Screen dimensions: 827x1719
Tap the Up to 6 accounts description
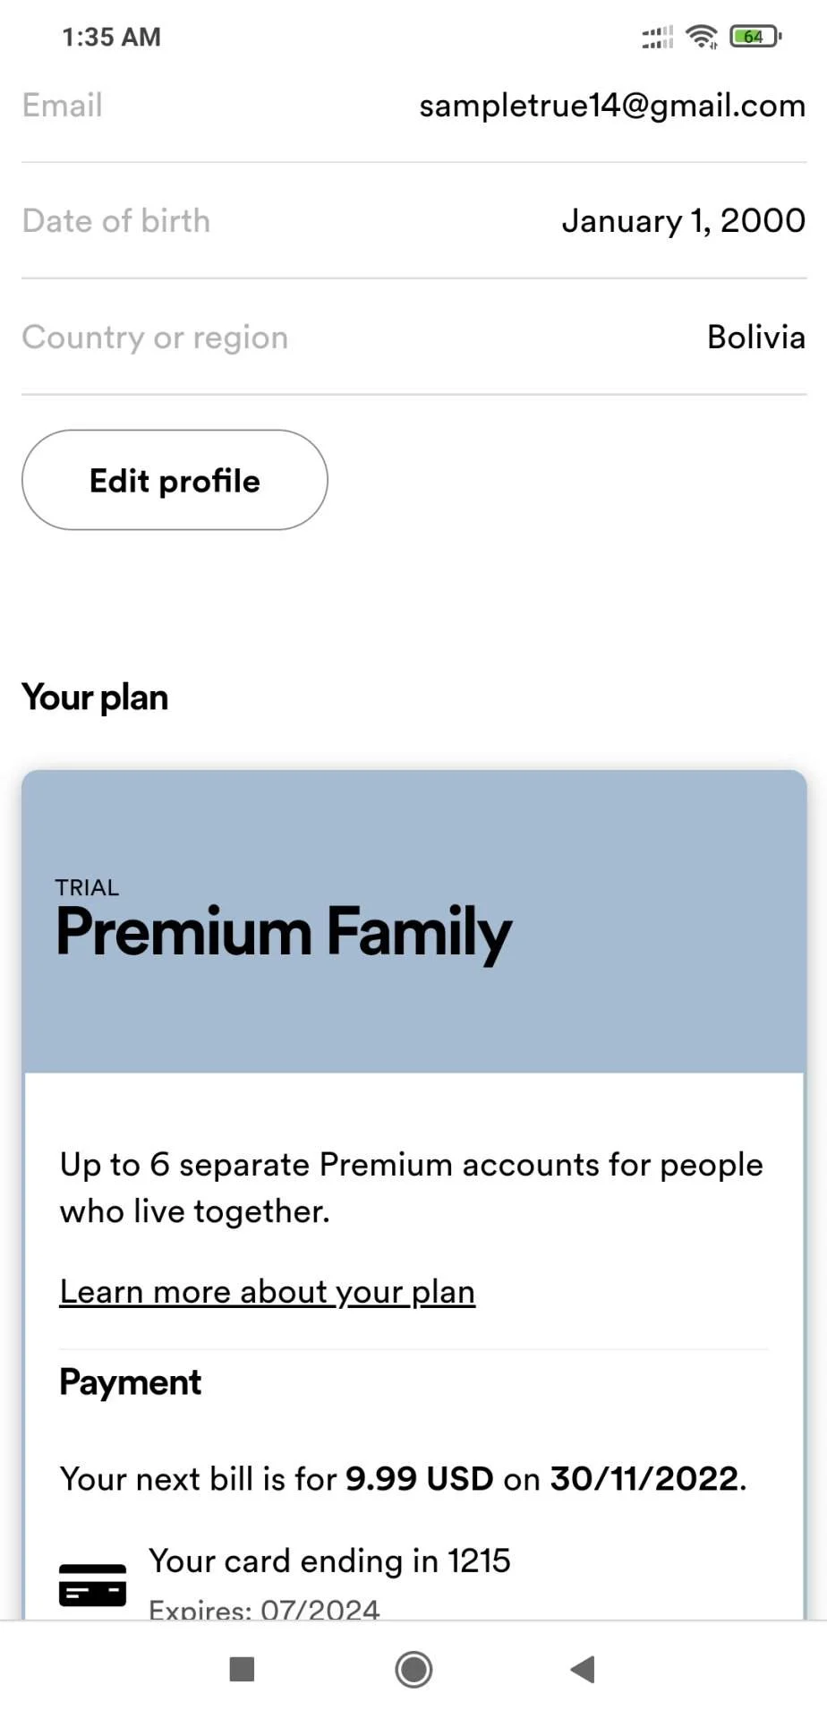pos(412,1187)
